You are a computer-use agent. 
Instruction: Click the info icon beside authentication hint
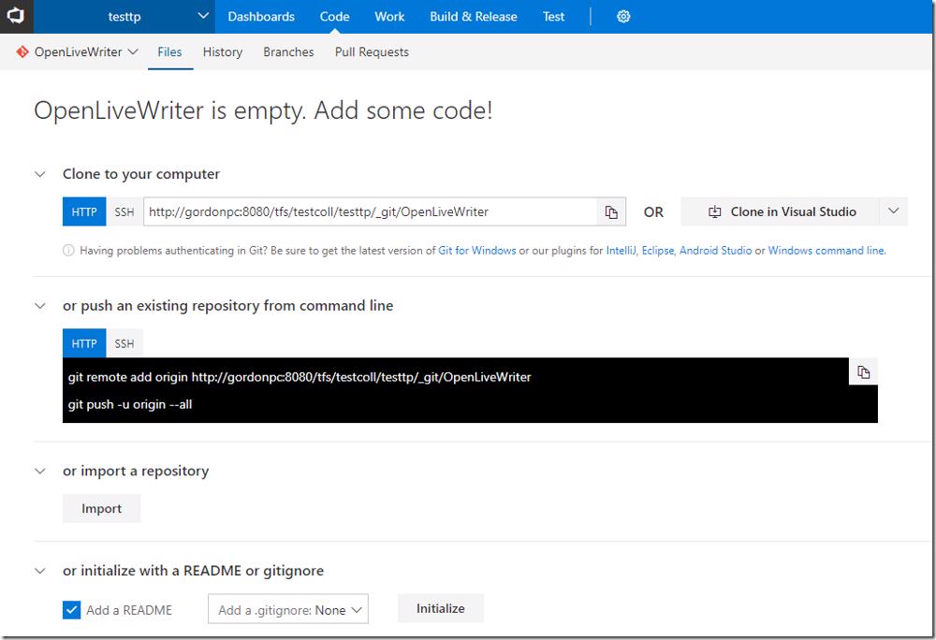pos(68,251)
